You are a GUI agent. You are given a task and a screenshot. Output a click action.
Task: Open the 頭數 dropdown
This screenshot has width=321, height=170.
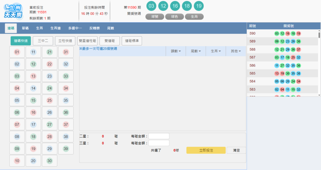176,51
